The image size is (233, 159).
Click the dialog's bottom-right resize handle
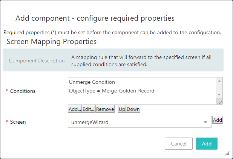pos(227,153)
